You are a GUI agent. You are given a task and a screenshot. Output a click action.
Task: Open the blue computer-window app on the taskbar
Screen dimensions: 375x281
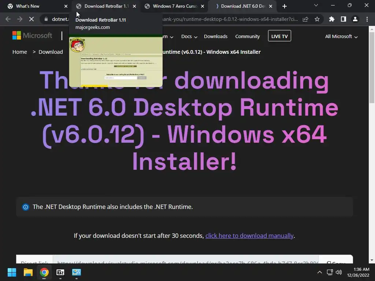point(77,272)
